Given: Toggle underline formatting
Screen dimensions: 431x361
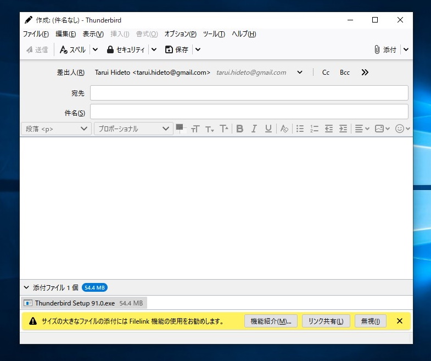Looking at the screenshot, I should [x=268, y=129].
